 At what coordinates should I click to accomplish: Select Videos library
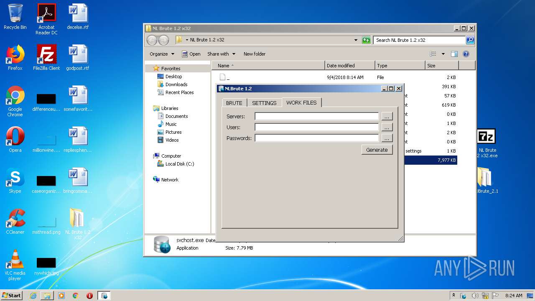172,140
